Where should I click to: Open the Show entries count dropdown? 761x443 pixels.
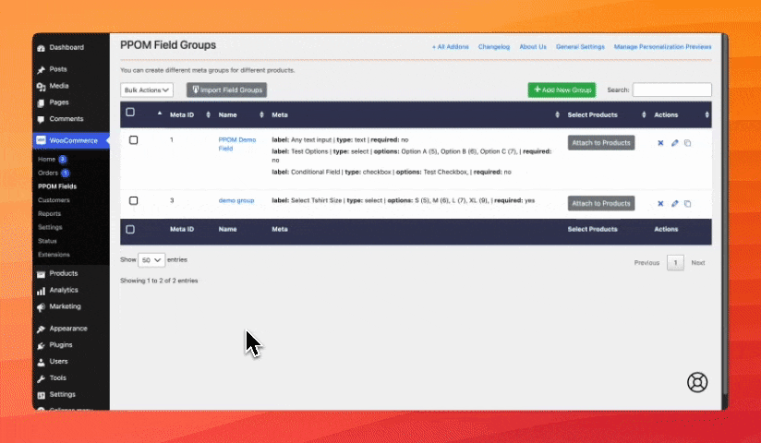coord(151,260)
